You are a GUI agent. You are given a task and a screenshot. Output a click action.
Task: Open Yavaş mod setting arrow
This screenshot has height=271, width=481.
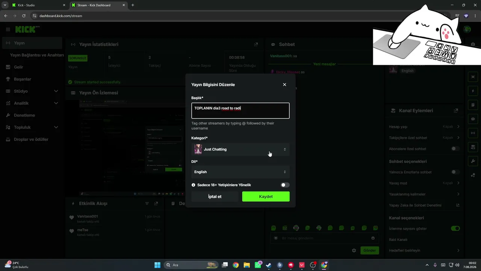pos(458,183)
